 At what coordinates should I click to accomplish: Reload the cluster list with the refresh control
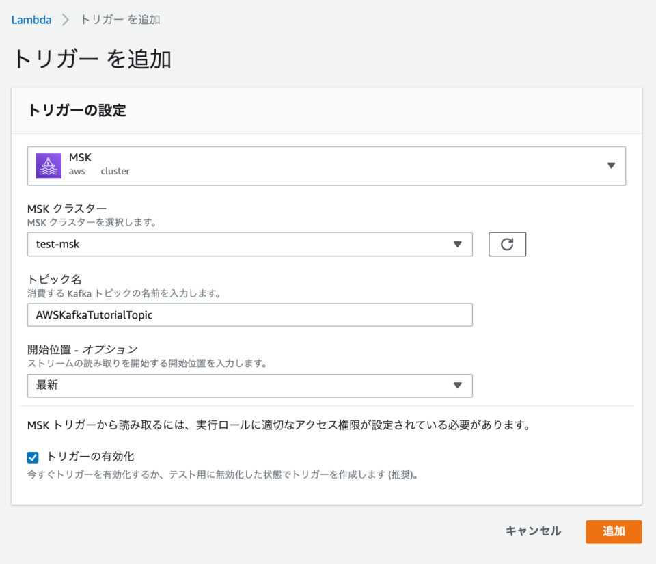tap(507, 244)
